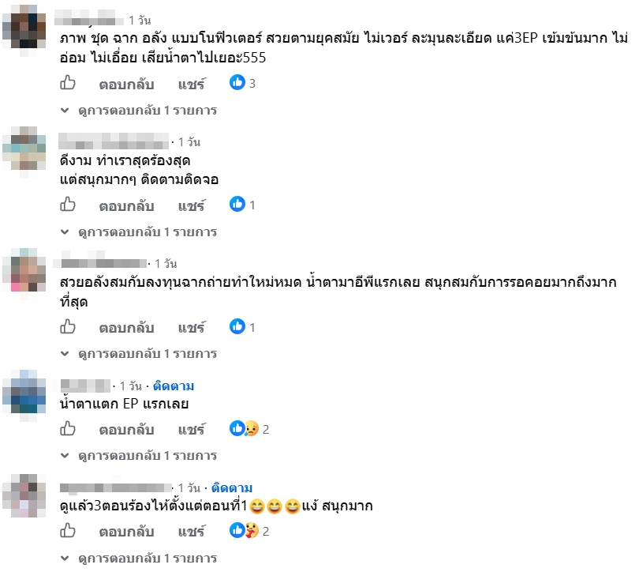Viewport: 639px width, 572px height.
Task: Expand 1 reply under first comment
Action: [x=139, y=110]
